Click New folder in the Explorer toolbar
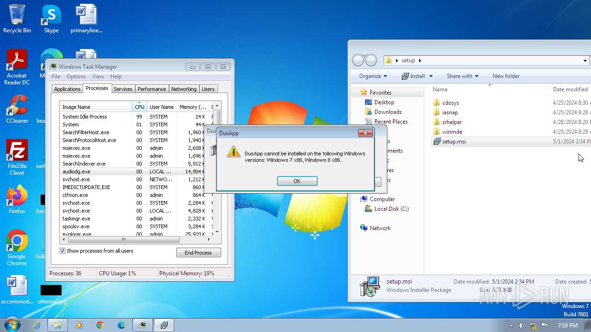591x332 pixels. point(506,76)
